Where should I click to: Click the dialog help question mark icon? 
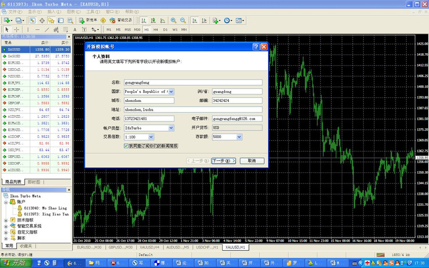255,47
